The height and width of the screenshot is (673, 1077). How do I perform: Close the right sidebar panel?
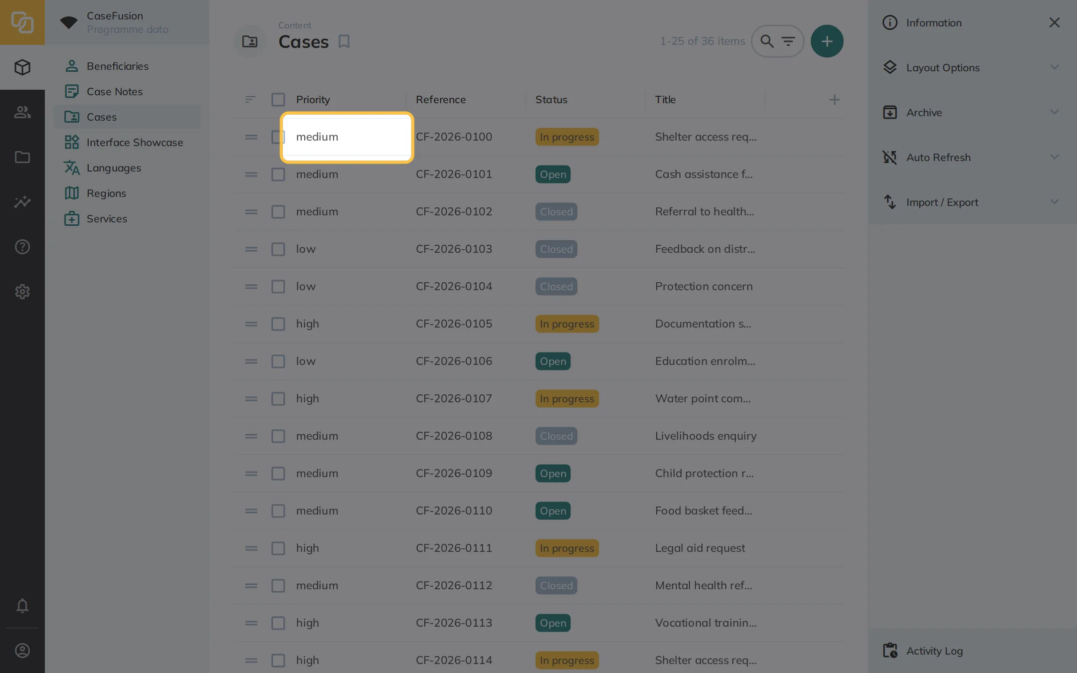click(1054, 22)
